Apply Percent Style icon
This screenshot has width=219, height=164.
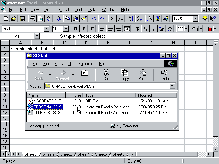[x=145, y=29]
